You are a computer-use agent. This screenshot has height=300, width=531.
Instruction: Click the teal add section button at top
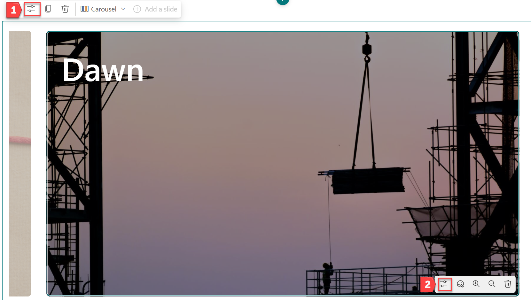(x=283, y=2)
